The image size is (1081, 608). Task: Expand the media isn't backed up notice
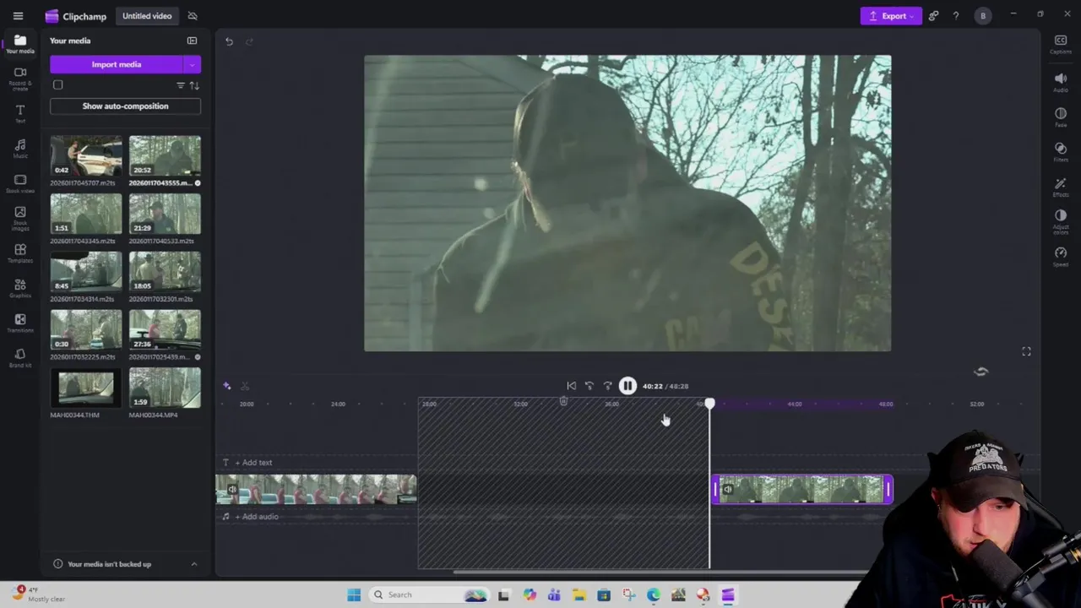(193, 564)
